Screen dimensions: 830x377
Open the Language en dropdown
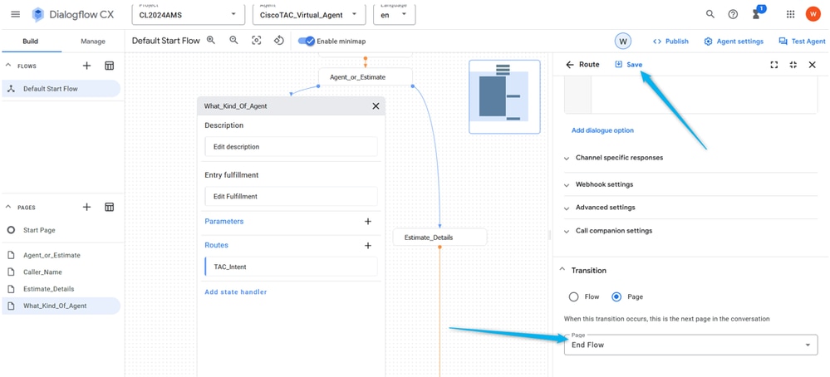click(395, 14)
